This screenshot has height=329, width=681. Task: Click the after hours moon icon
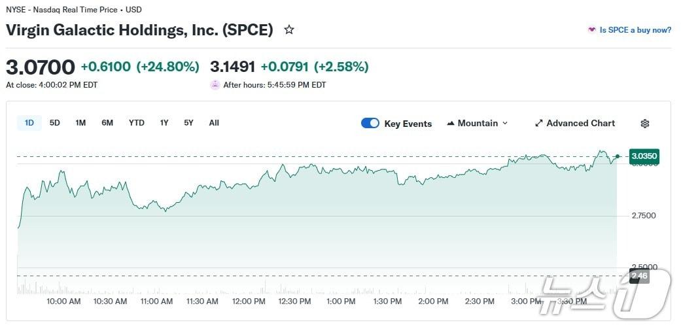tap(215, 84)
